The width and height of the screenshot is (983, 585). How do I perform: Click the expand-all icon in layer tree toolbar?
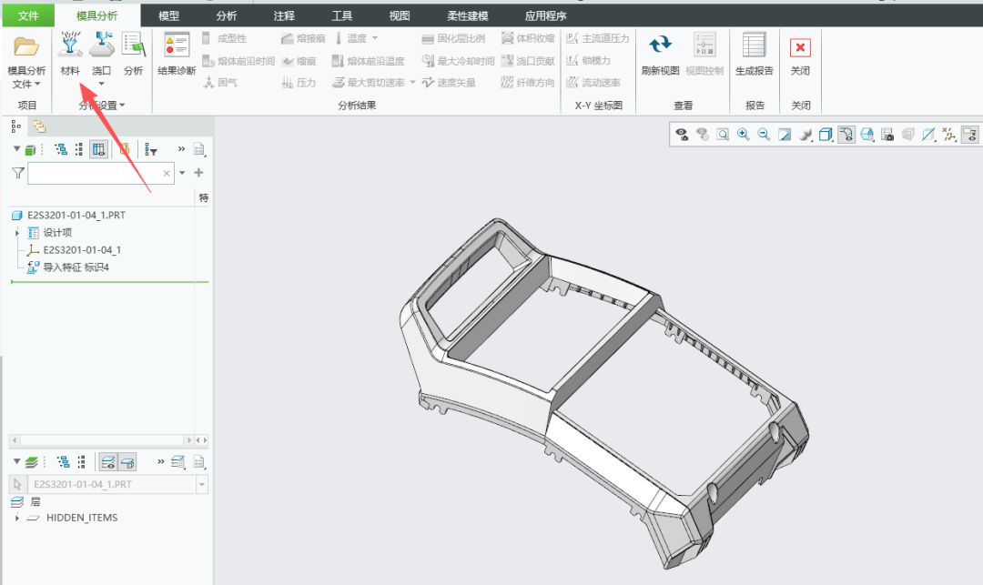(64, 462)
